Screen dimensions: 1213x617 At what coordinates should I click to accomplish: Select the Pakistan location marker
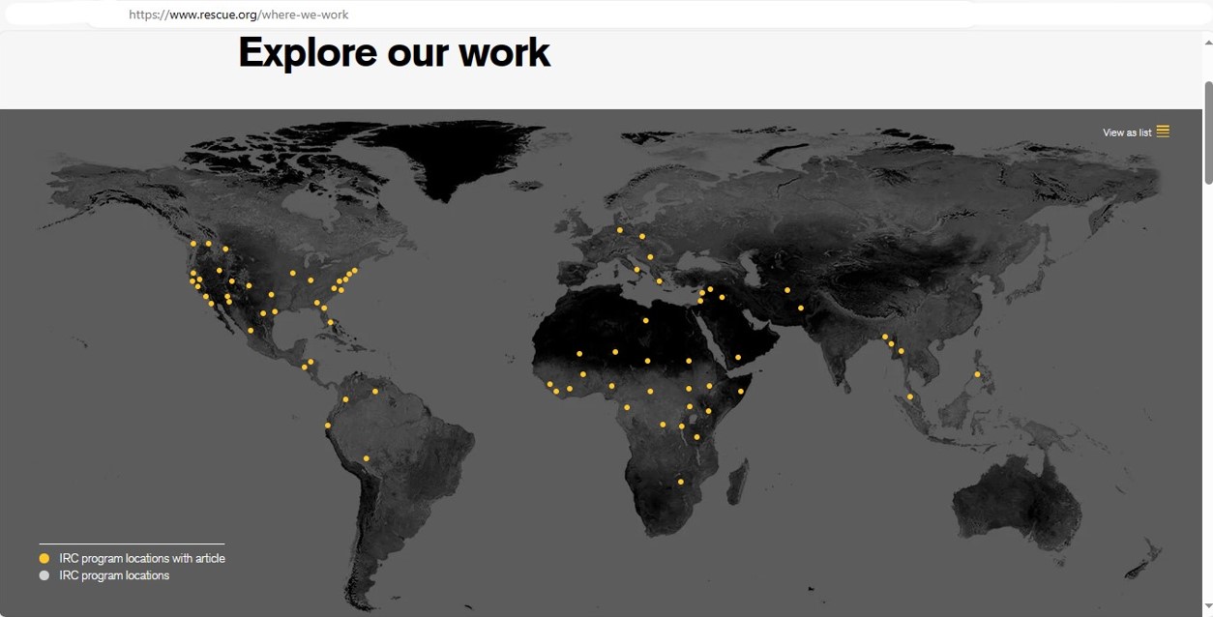(801, 308)
